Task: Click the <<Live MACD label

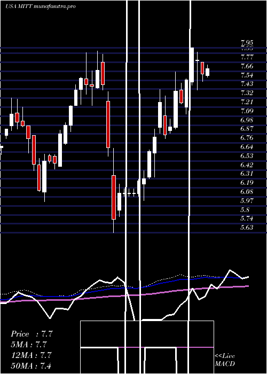Action: [x=225, y=360]
